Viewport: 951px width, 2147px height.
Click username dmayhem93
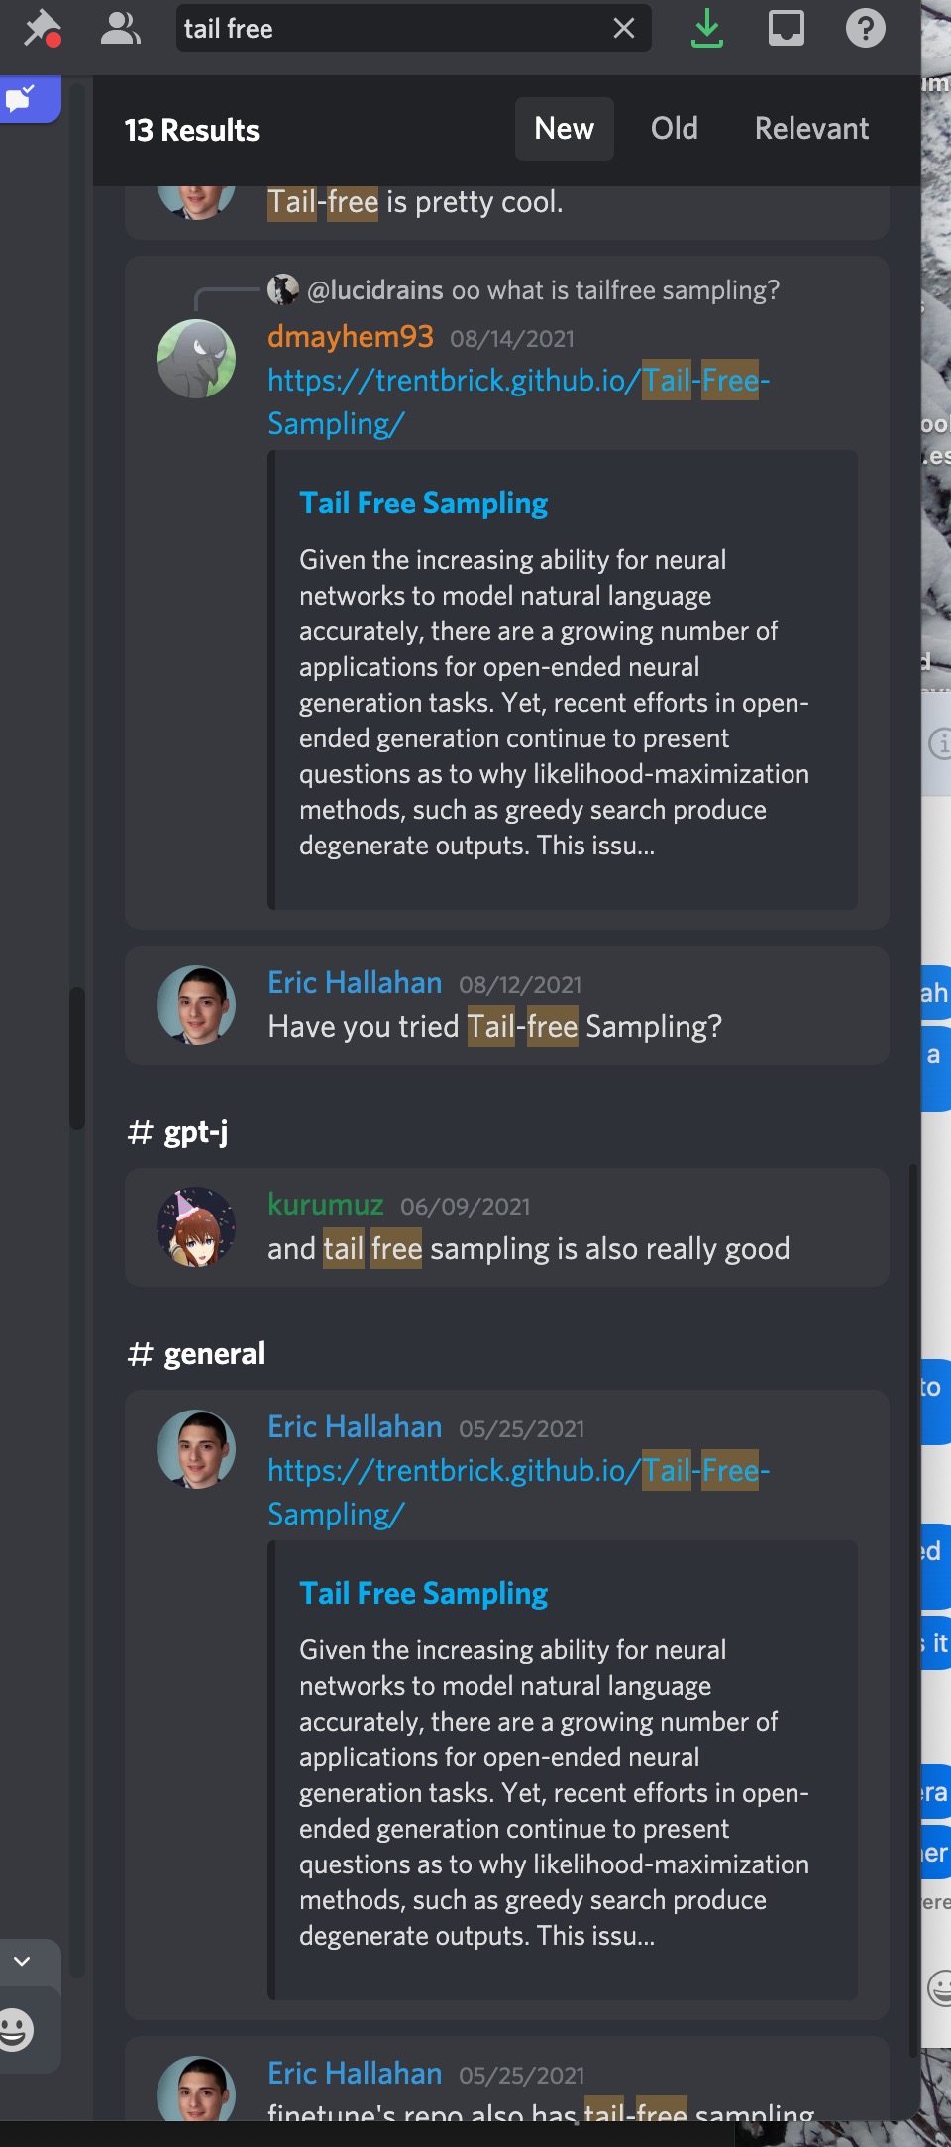click(x=351, y=337)
